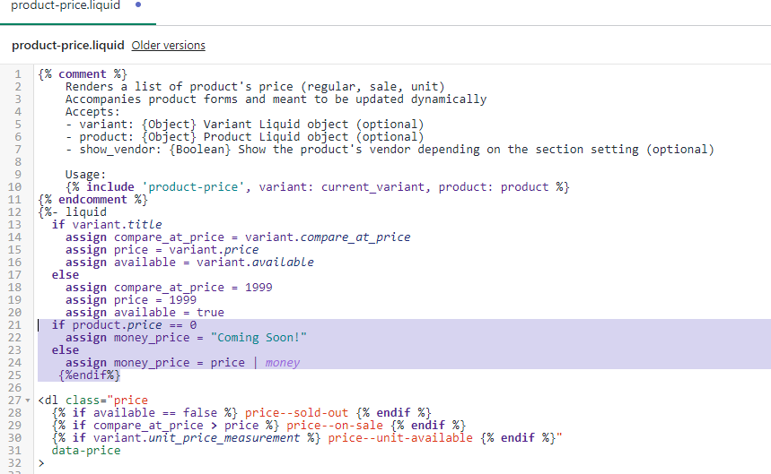Viewport: 771px width, 474px height.
Task: Click line number 12 in the gutter
Action: (14, 212)
